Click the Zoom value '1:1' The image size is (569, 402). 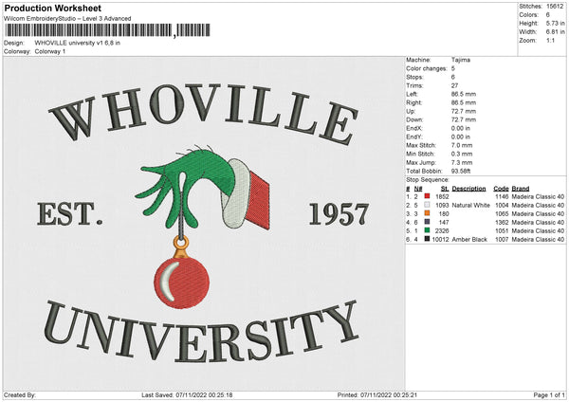(x=550, y=40)
